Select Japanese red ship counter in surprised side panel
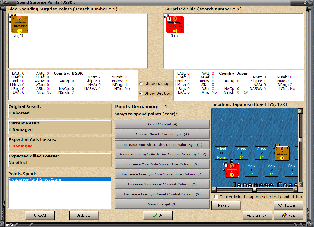 (175, 24)
